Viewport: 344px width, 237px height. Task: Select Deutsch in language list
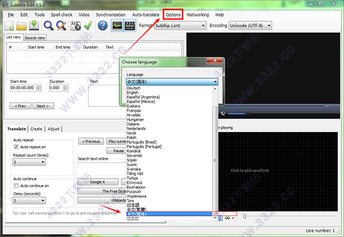point(134,88)
